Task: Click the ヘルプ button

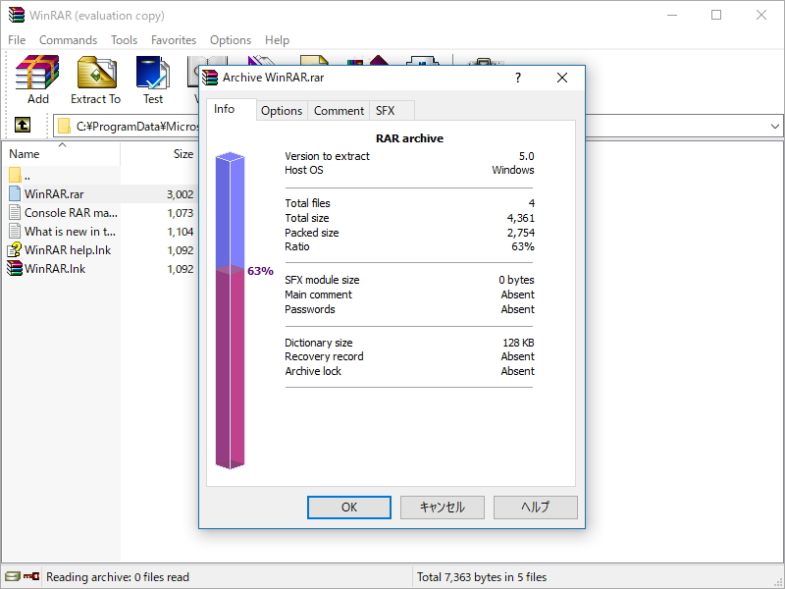Action: point(535,508)
